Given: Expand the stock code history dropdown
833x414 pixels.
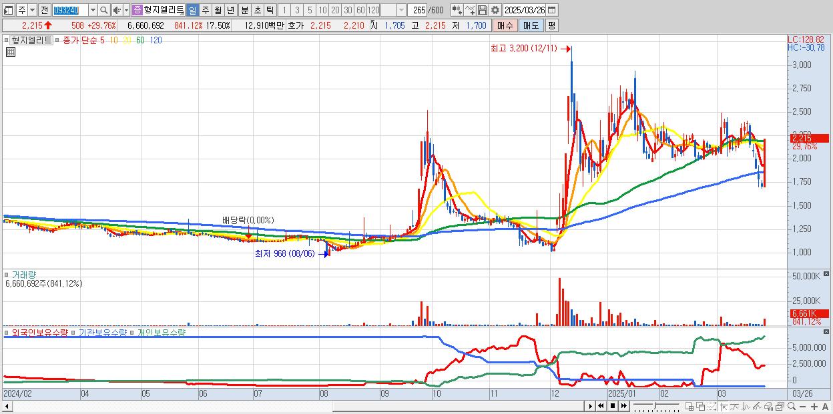Looking at the screenshot, I should [x=93, y=10].
